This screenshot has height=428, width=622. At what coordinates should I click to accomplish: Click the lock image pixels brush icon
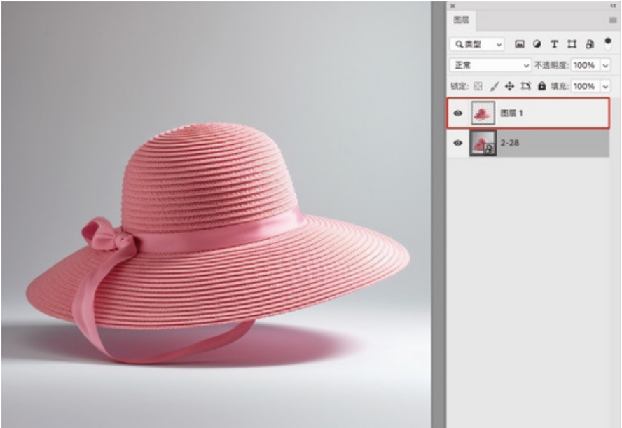[x=494, y=86]
